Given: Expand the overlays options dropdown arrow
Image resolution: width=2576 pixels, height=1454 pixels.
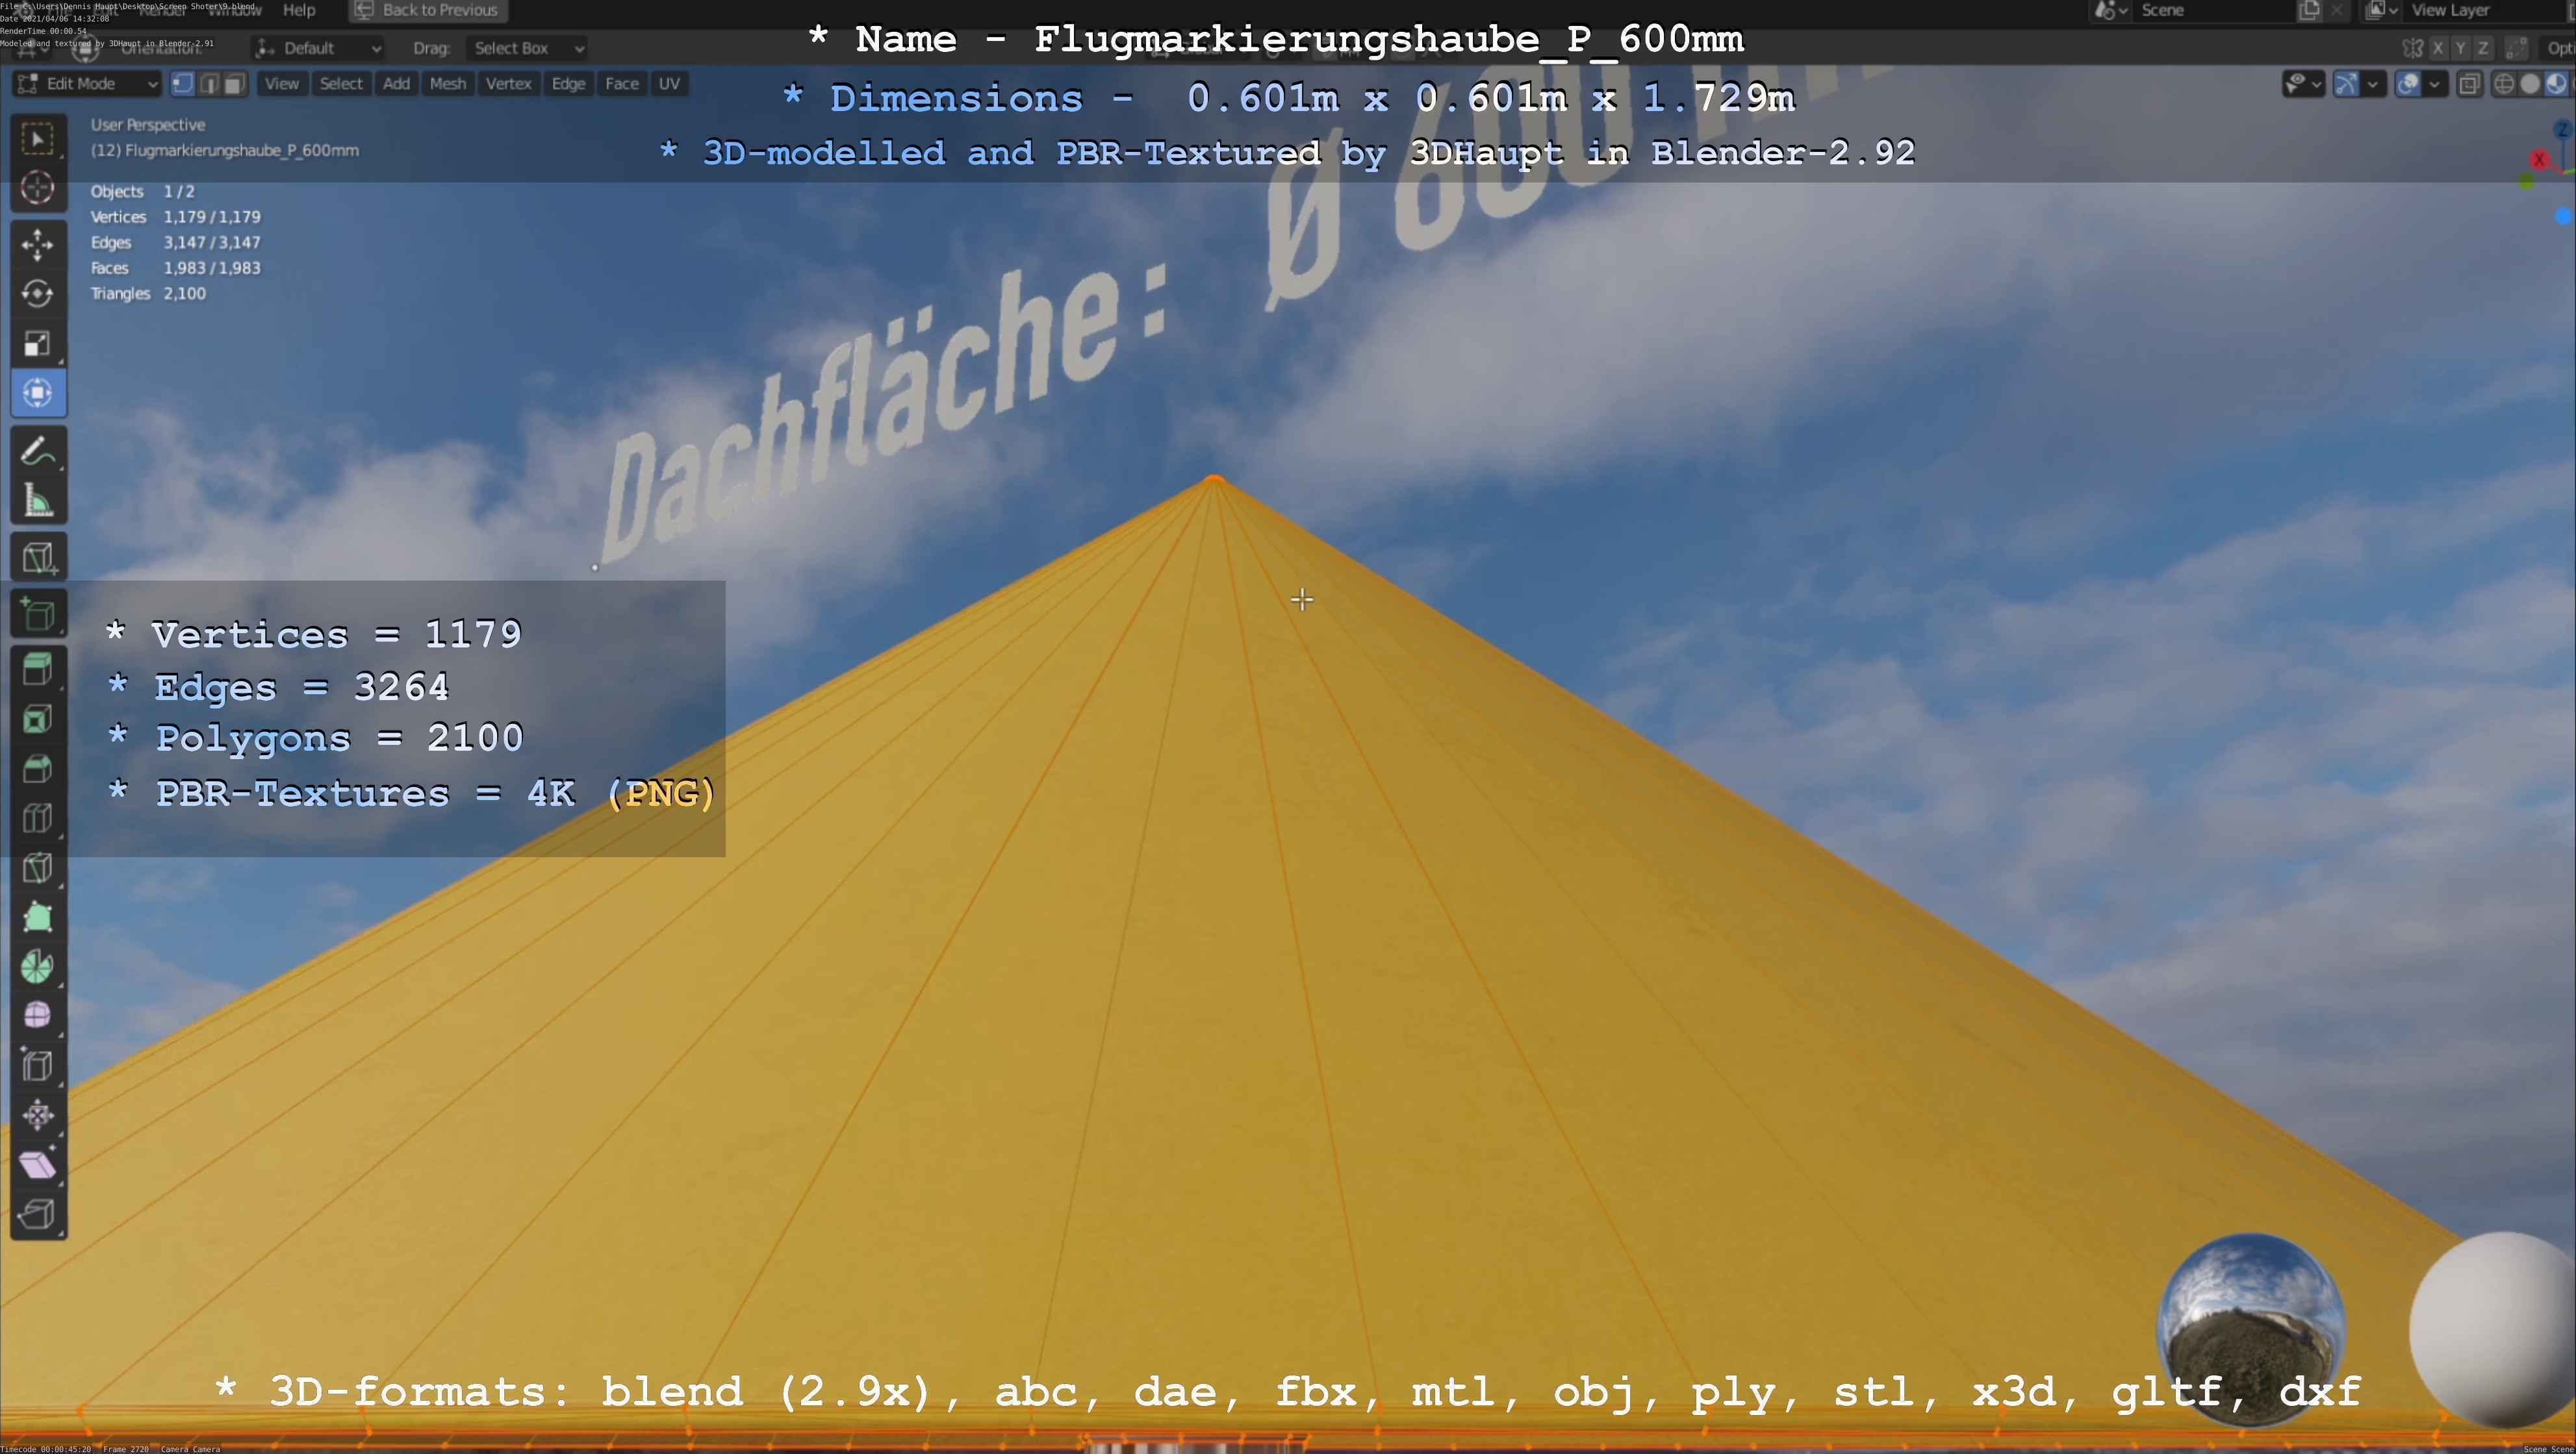Looking at the screenshot, I should pos(2434,84).
